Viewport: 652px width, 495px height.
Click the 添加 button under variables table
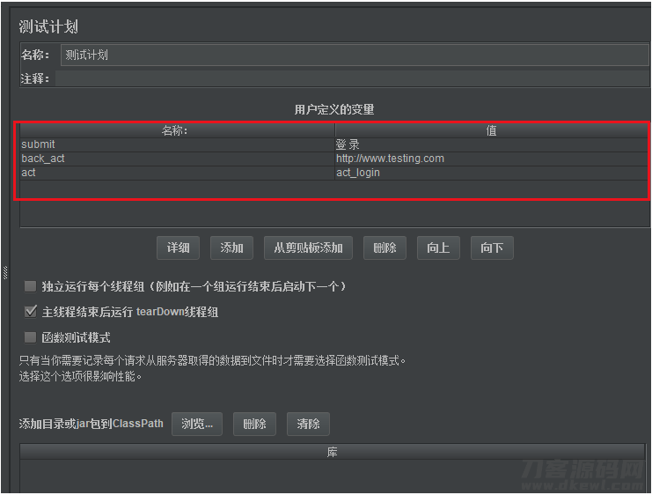[231, 248]
